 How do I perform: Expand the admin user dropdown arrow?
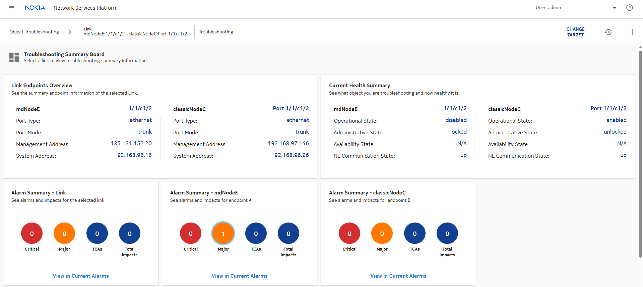(x=614, y=8)
